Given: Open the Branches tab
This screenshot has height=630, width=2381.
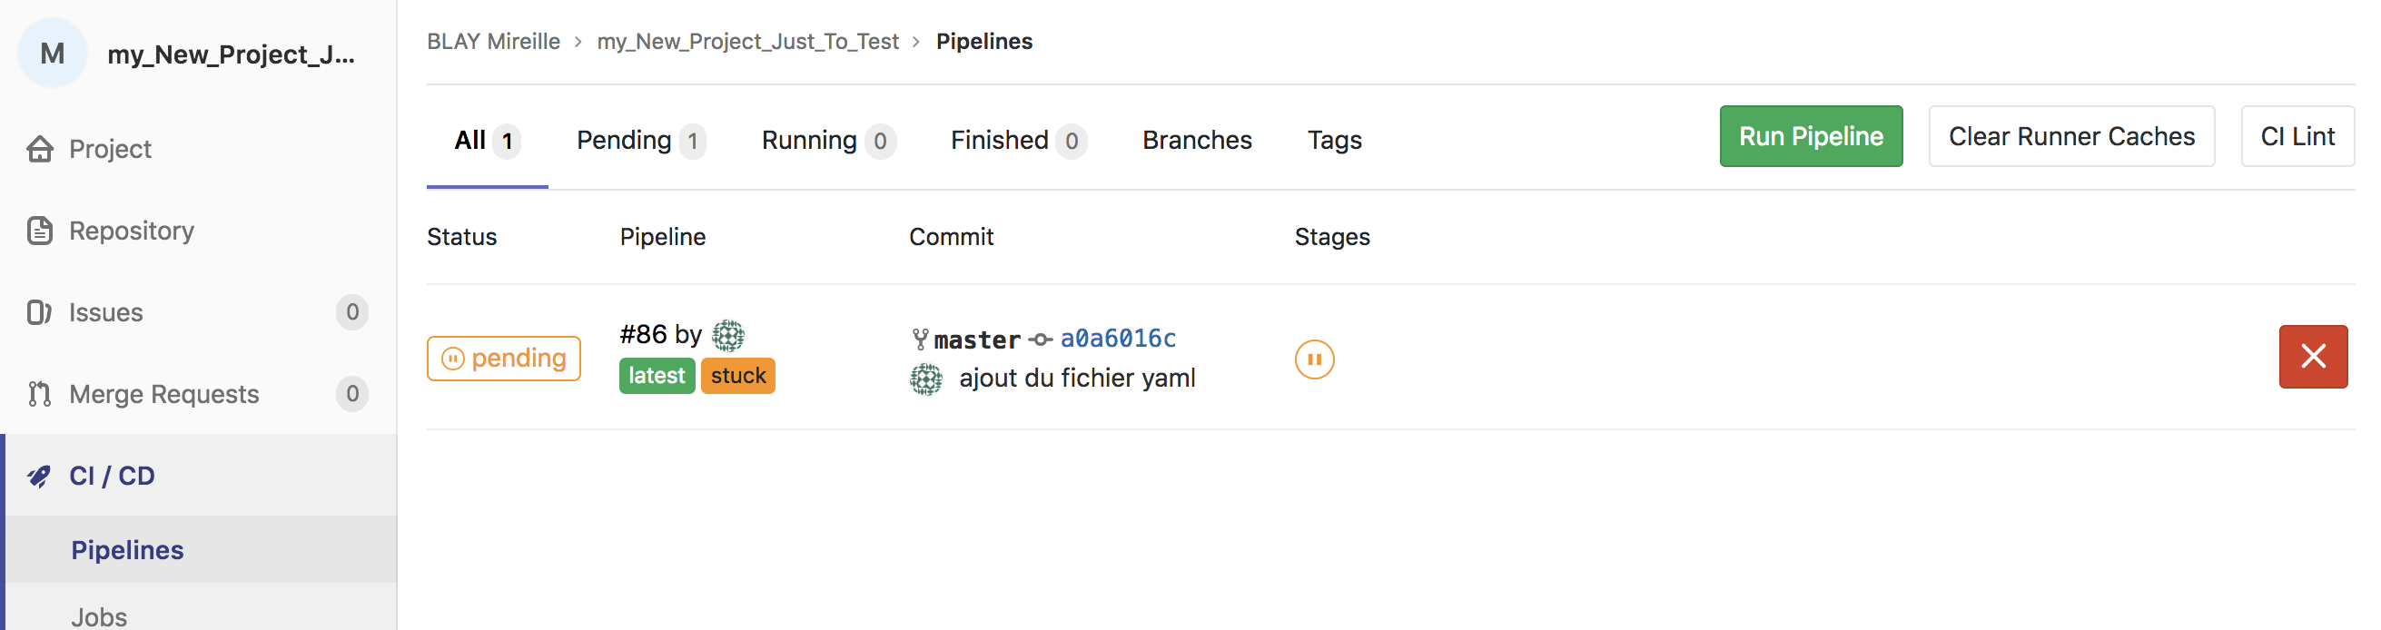Looking at the screenshot, I should (1196, 141).
